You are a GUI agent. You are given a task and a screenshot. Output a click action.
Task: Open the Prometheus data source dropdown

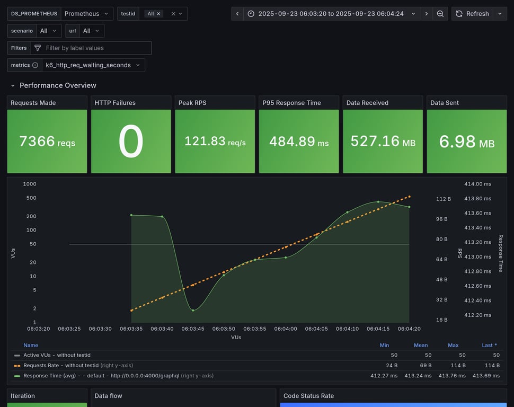(87, 14)
